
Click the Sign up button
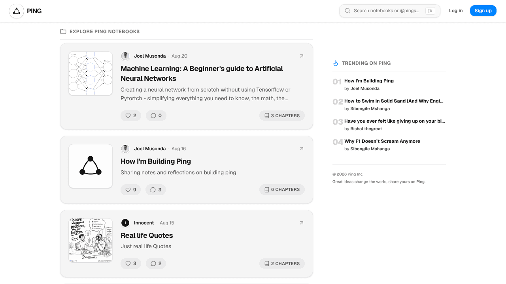[x=483, y=11]
